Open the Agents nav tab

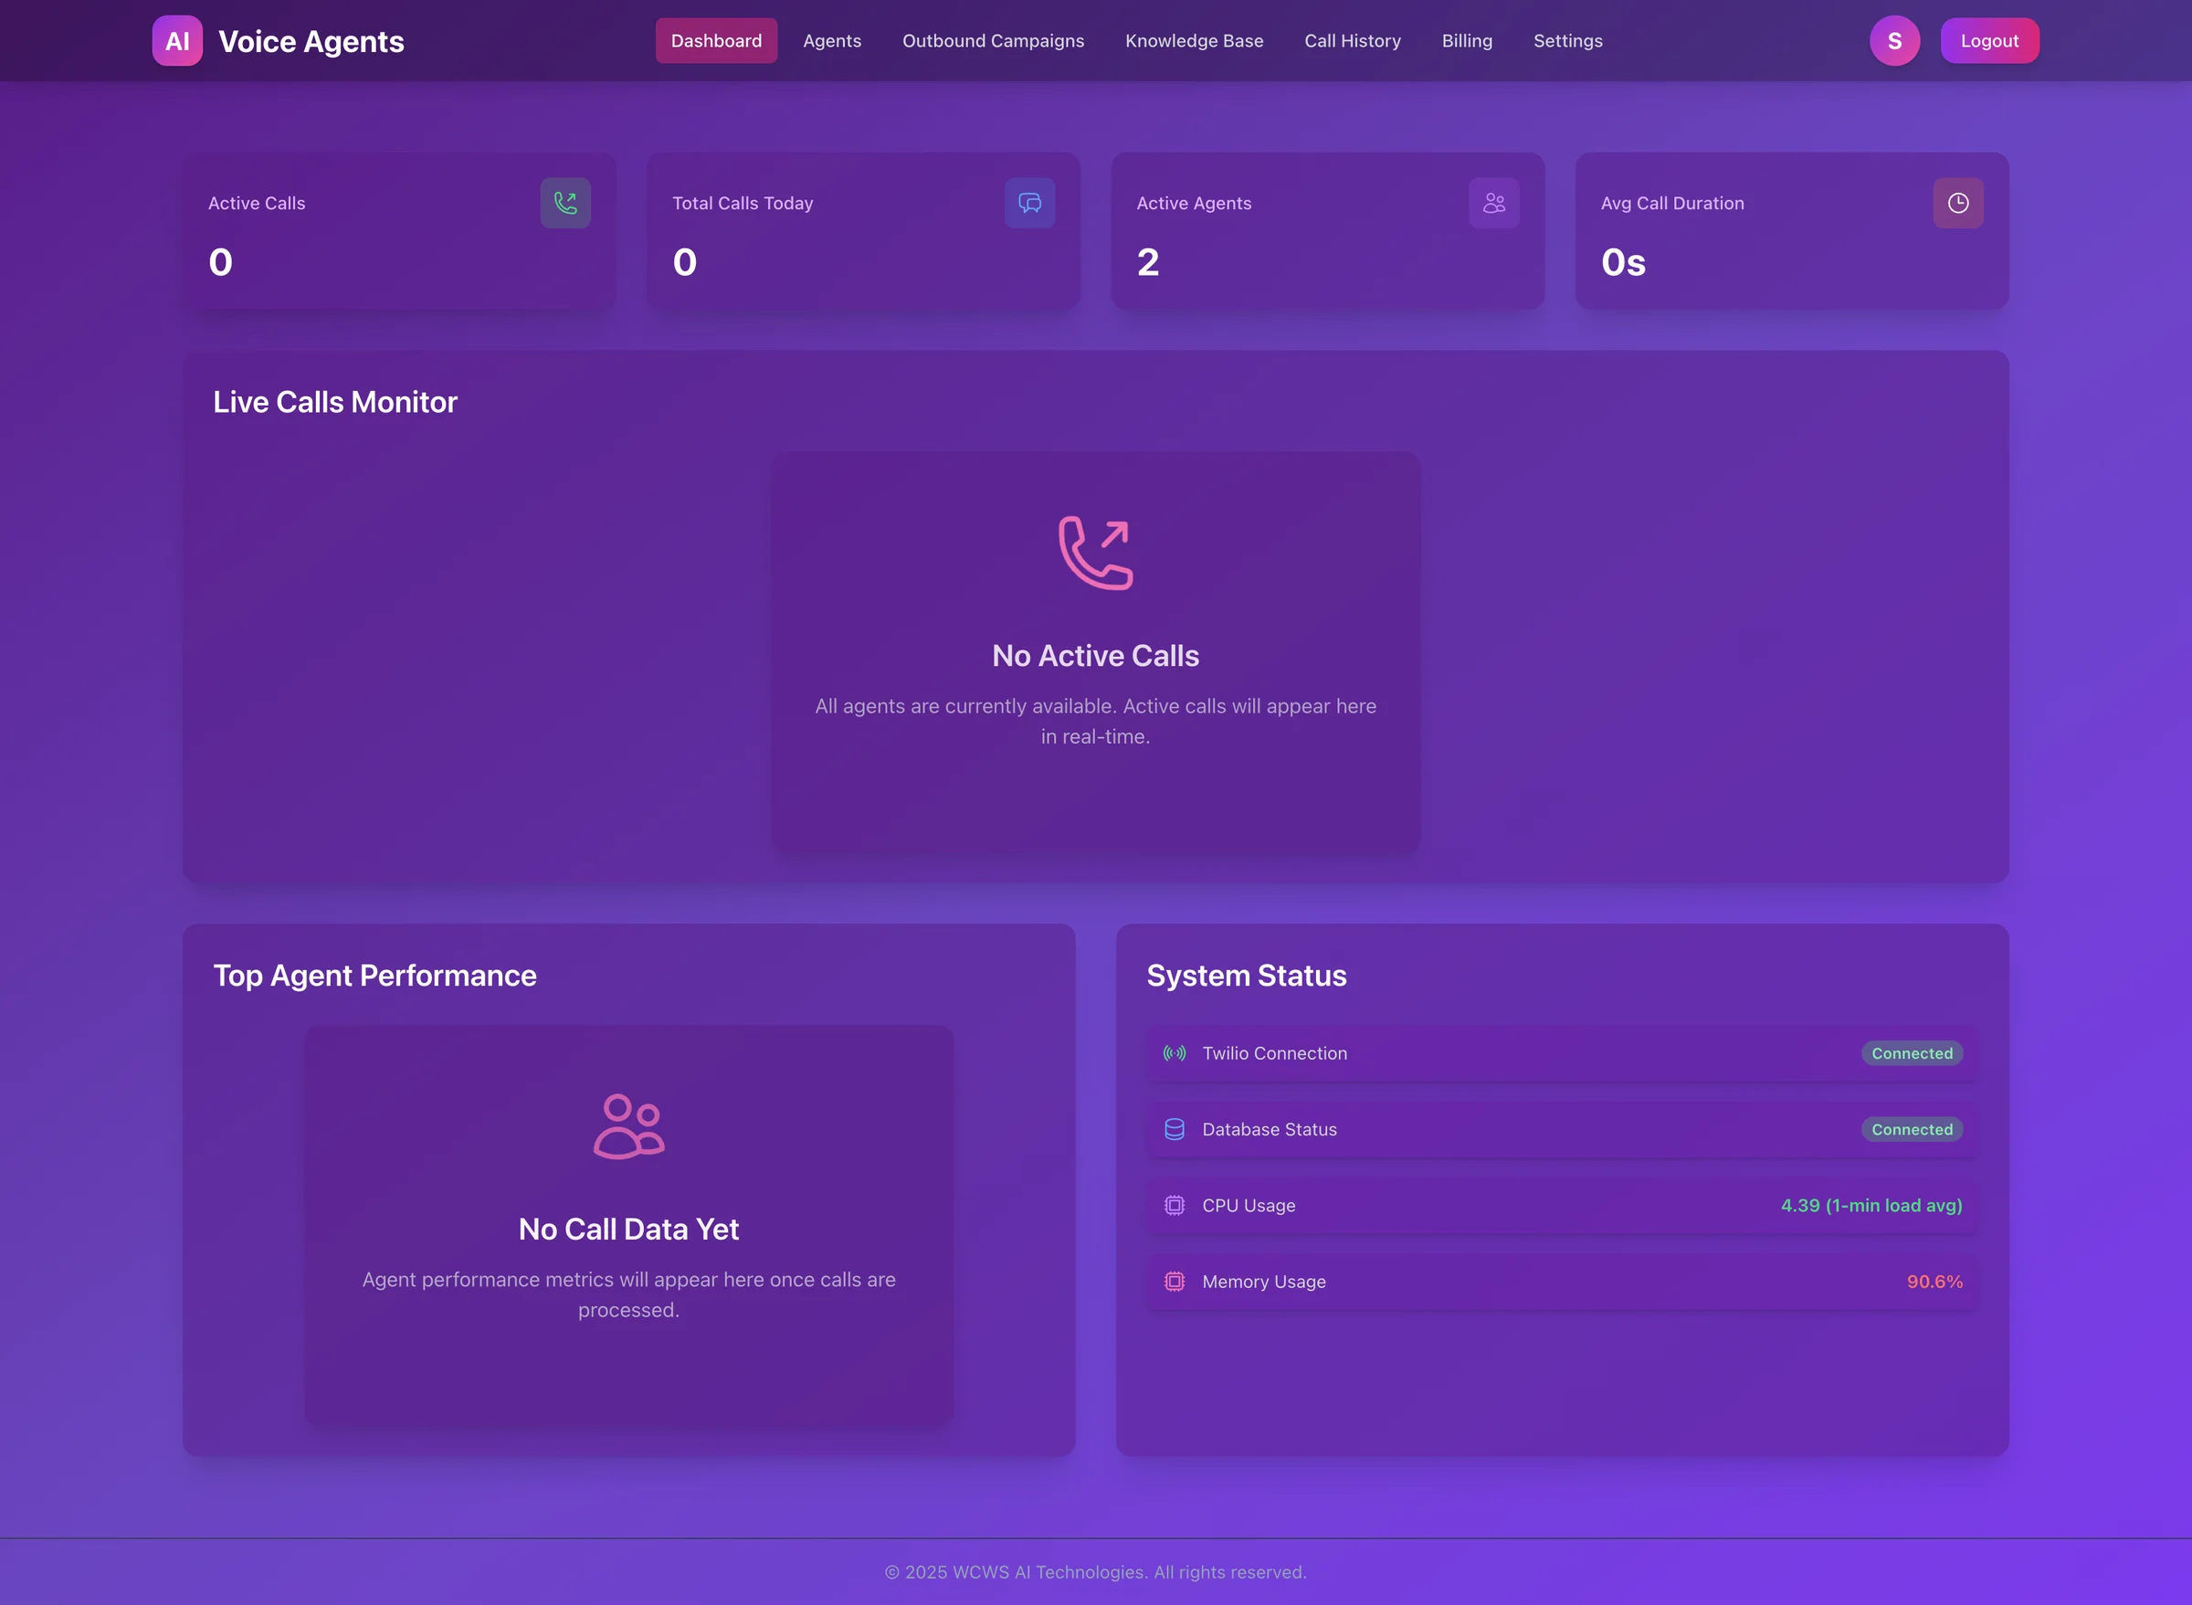(831, 41)
